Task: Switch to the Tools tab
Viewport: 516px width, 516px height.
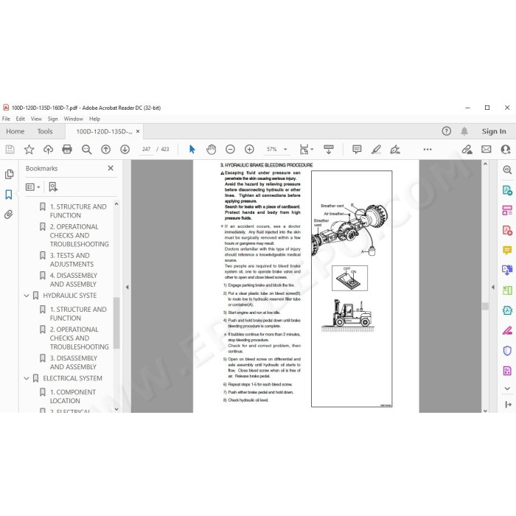Action: tap(45, 131)
